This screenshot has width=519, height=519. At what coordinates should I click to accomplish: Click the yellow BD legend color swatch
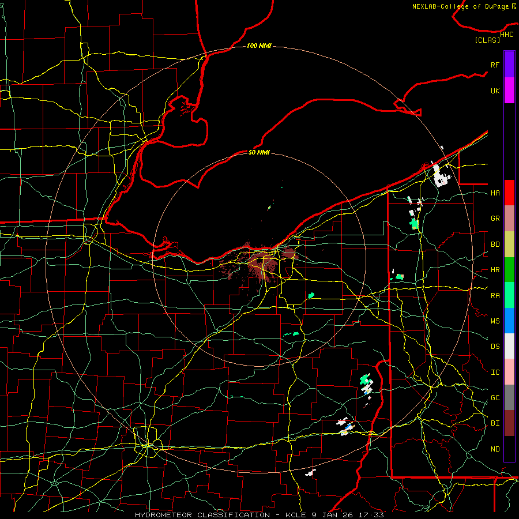coord(509,244)
